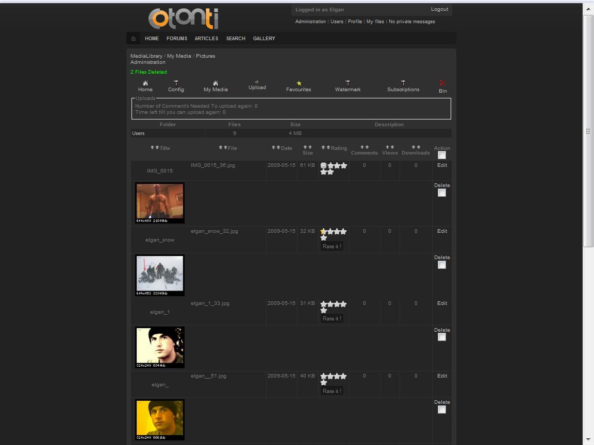Sort files by Title column arrows
The height and width of the screenshot is (445, 594).
coord(155,148)
